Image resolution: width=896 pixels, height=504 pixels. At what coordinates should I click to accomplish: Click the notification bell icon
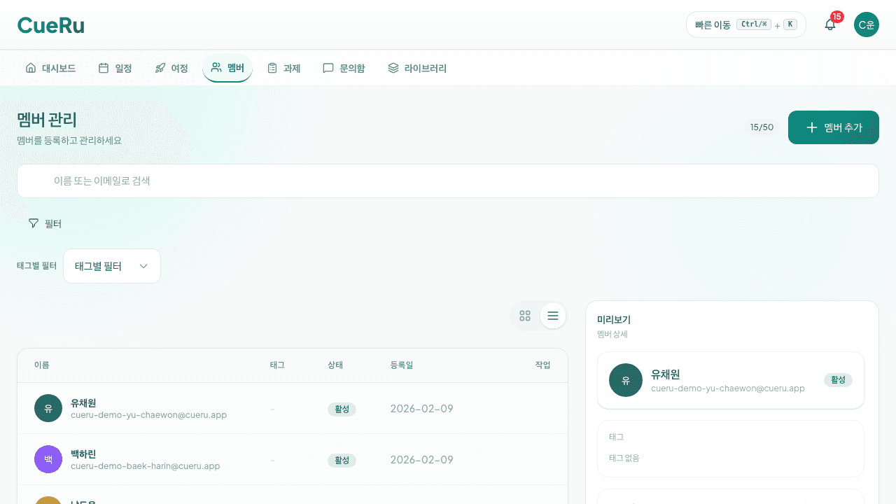point(829,24)
